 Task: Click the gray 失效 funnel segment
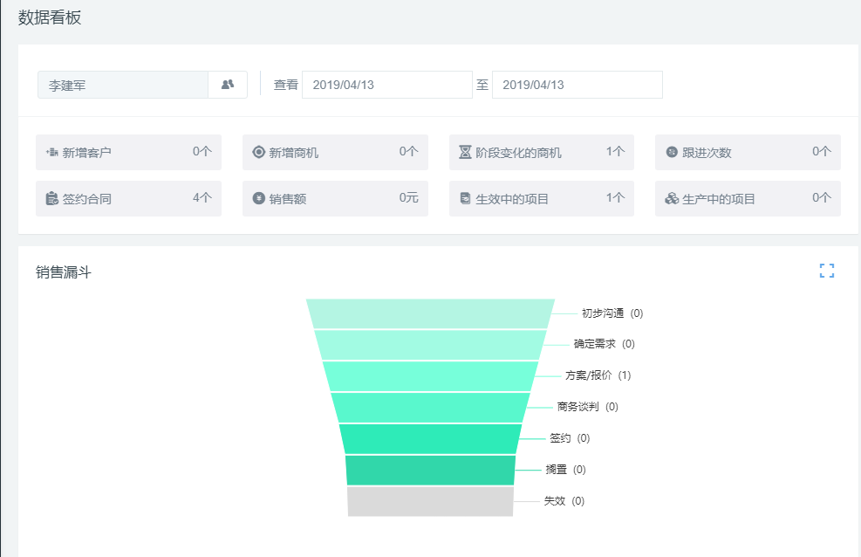(x=430, y=501)
